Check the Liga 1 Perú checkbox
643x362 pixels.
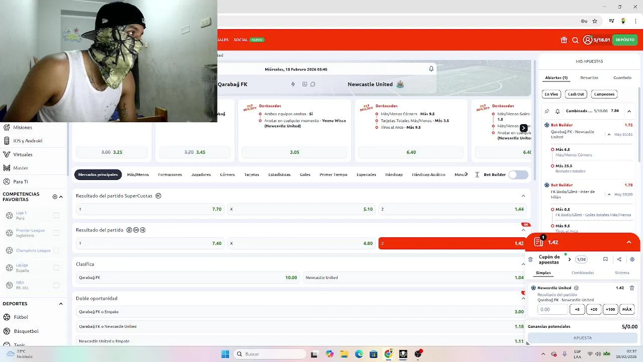(x=56, y=215)
